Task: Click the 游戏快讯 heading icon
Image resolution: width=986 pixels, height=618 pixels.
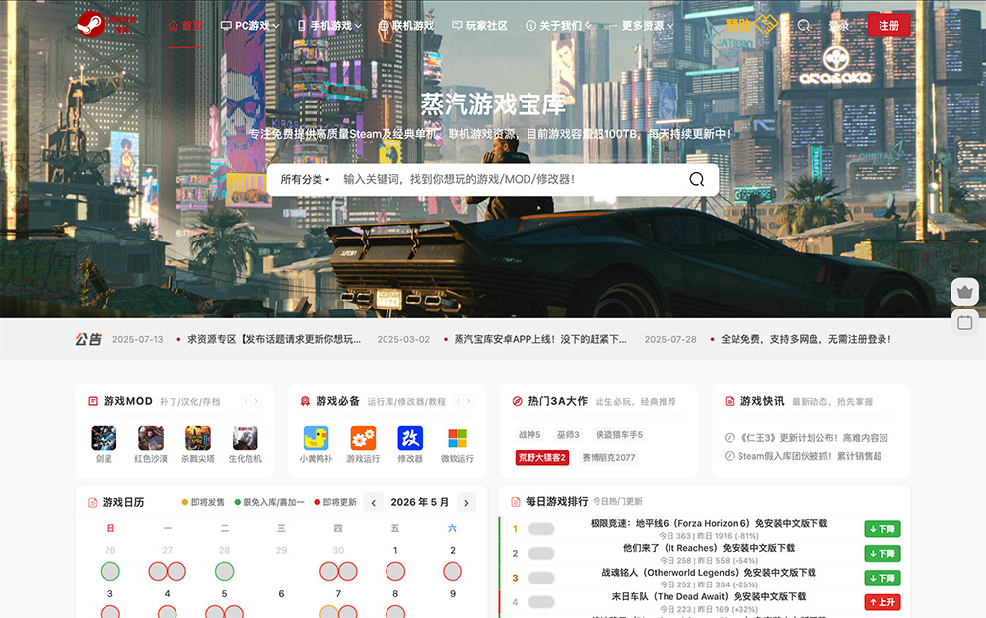Action: pyautogui.click(x=730, y=401)
